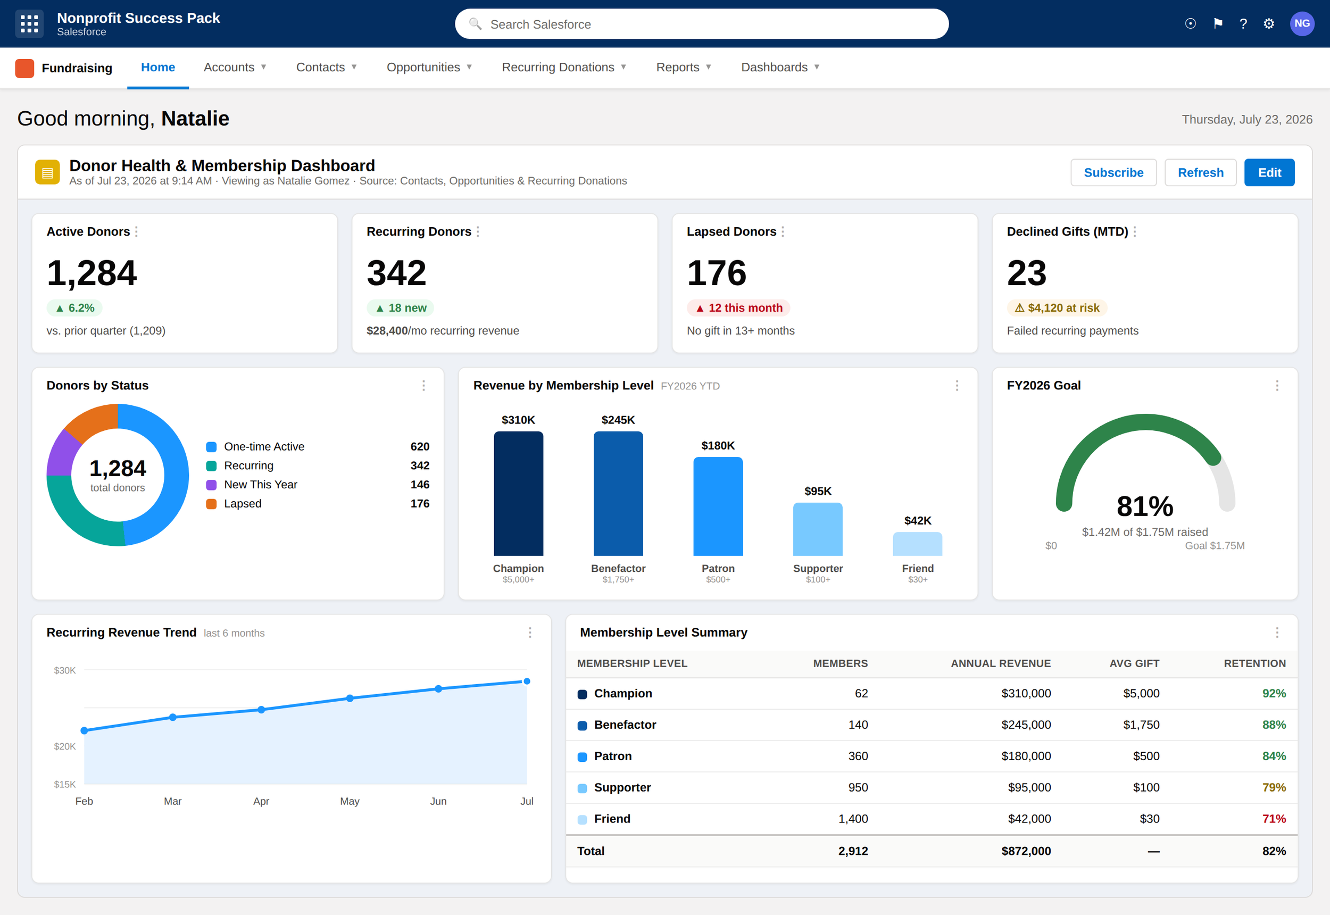Expand the Opportunities tab dropdown arrow

pyautogui.click(x=470, y=67)
